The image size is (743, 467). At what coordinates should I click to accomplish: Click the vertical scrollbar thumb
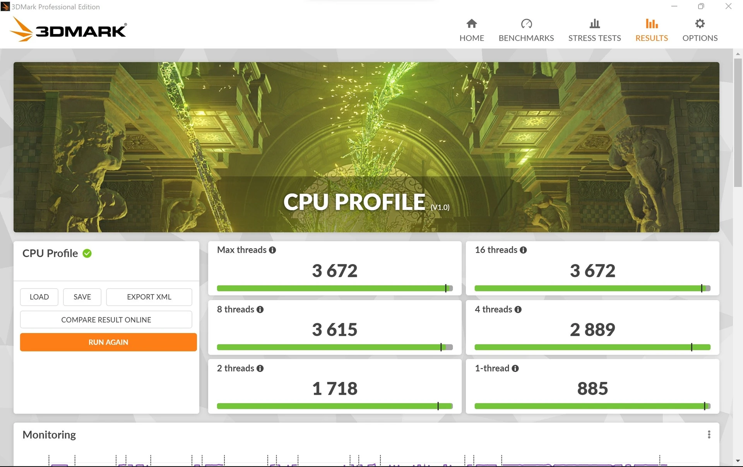[738, 123]
